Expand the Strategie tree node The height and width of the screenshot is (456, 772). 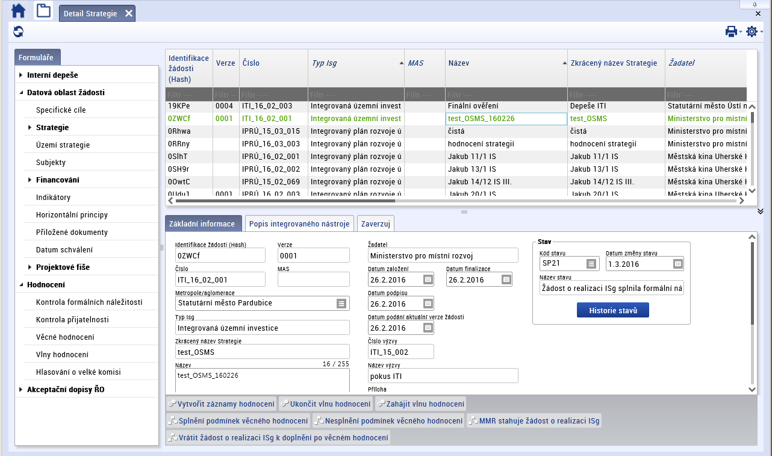point(30,128)
